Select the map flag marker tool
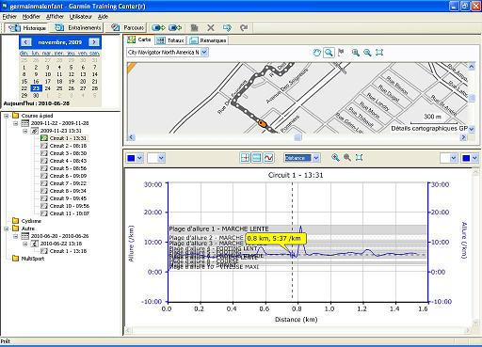482x347 pixels. (341, 53)
